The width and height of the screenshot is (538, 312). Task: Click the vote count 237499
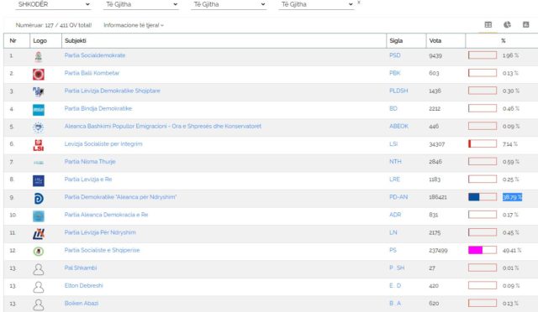(438, 251)
